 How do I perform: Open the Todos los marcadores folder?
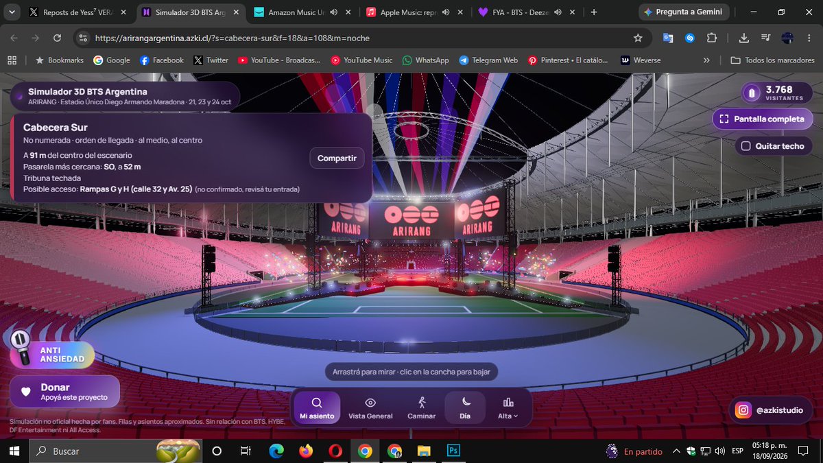tap(773, 60)
